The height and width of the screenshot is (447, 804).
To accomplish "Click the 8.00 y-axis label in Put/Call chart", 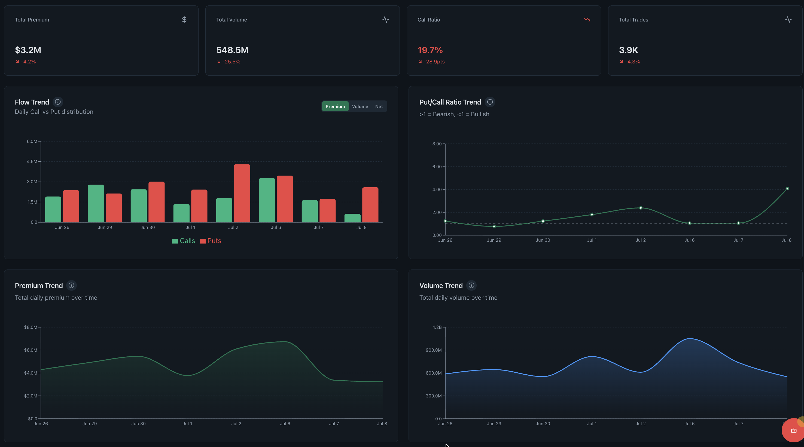I will click(x=437, y=144).
